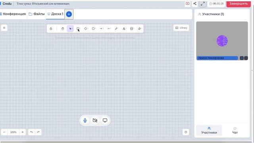Select the Hand pan tool
Screen dimensions: 254x143
coord(63,29)
